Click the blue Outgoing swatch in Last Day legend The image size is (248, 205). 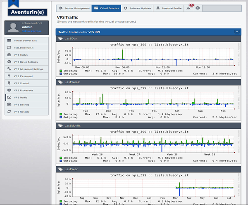click(x=61, y=73)
